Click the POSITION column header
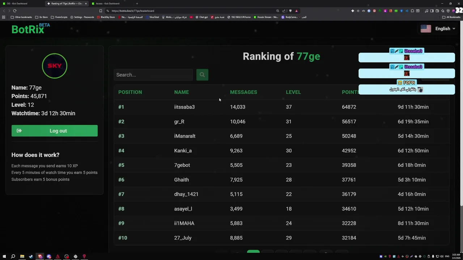This screenshot has width=463, height=260. [130, 92]
